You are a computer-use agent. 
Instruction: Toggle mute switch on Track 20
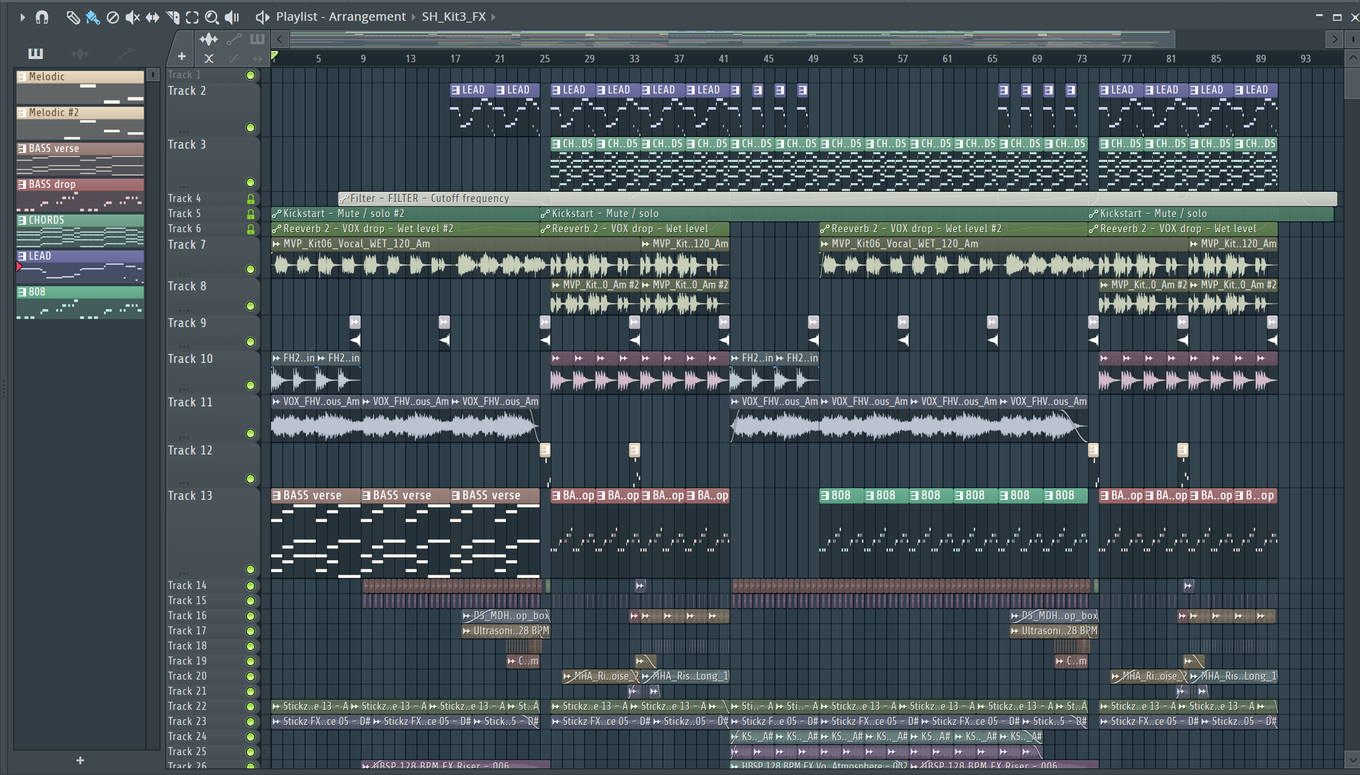click(x=250, y=676)
